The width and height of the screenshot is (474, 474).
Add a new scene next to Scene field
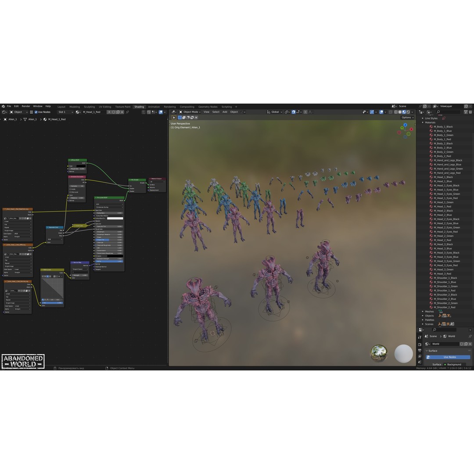[x=425, y=106]
